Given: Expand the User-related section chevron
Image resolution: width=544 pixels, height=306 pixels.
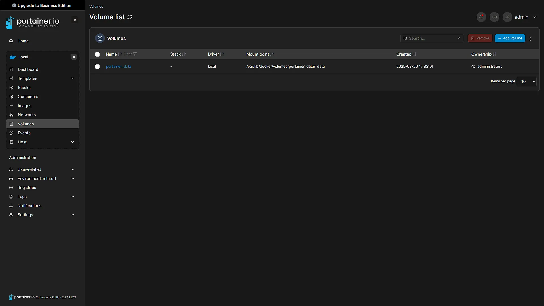Looking at the screenshot, I should coord(73,169).
